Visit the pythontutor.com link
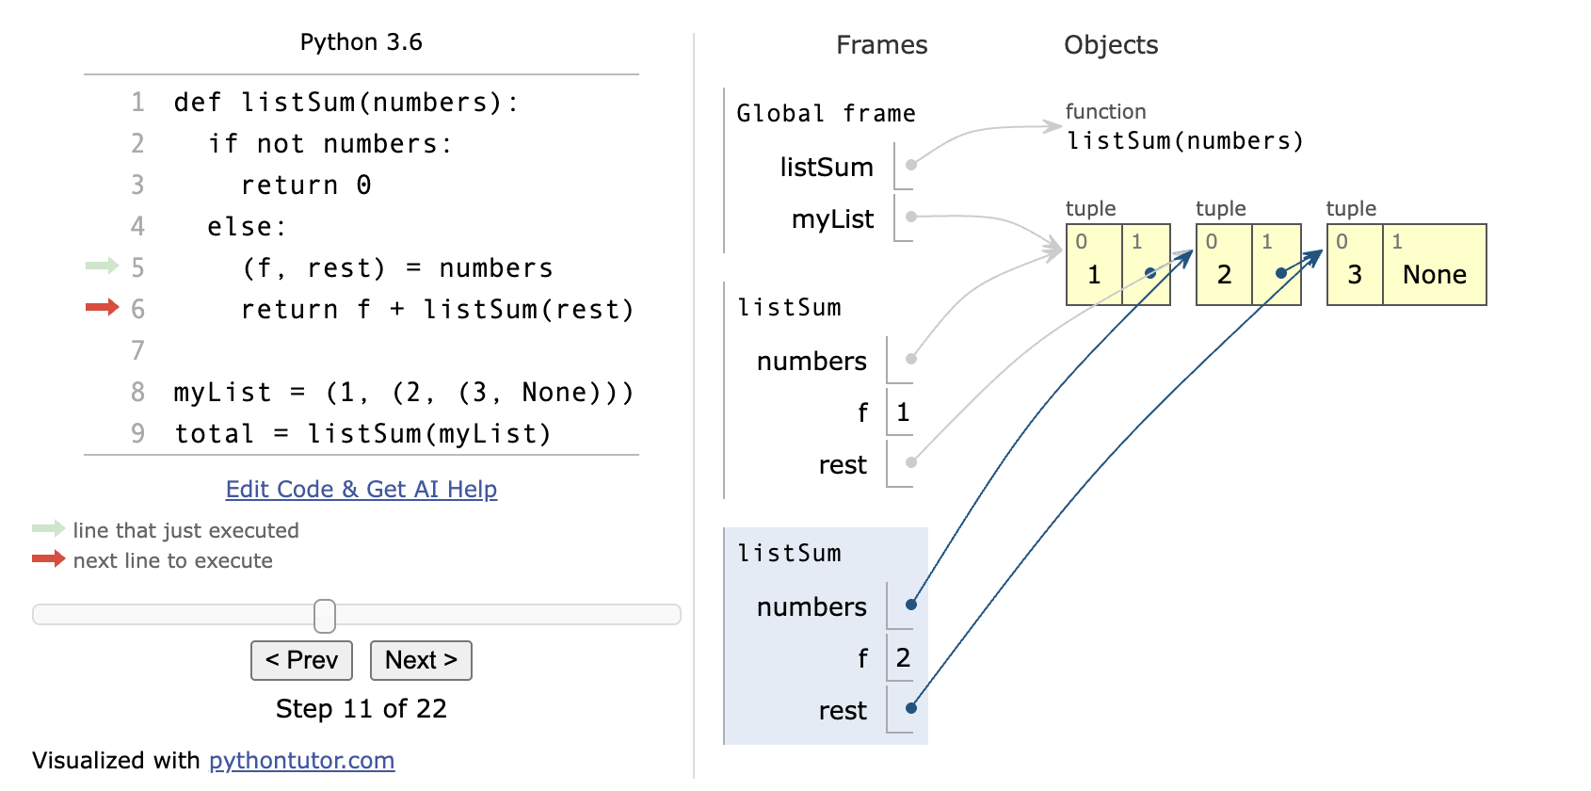1591x791 pixels. 301,761
